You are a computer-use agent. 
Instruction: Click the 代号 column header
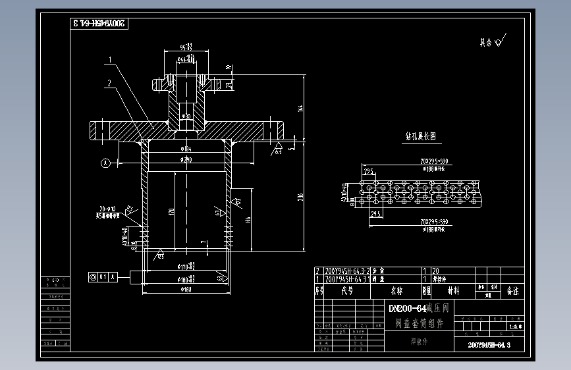tap(347, 291)
